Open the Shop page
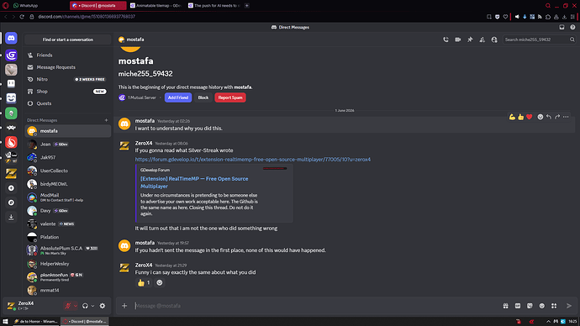Screen dimensions: 580x326 [x=68, y=92]
